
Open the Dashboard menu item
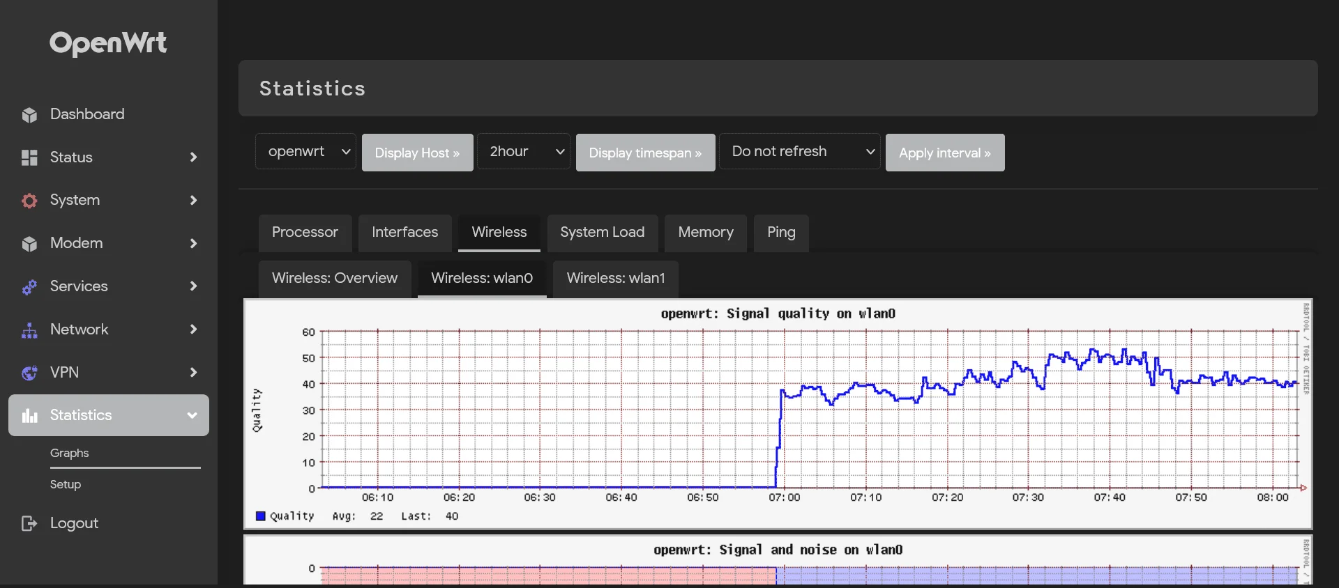109,114
